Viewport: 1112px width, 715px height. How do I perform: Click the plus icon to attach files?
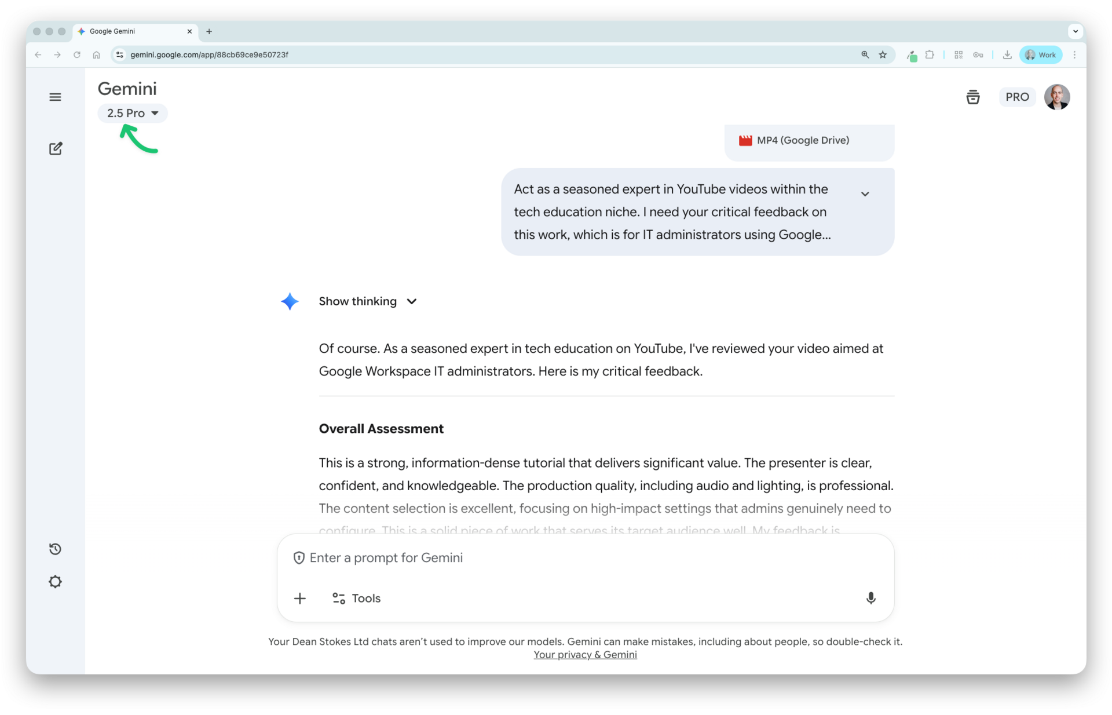coord(299,598)
